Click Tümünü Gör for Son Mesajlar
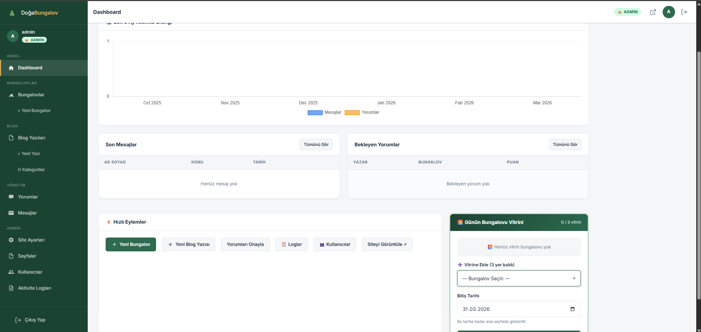701x332 pixels. pos(316,144)
